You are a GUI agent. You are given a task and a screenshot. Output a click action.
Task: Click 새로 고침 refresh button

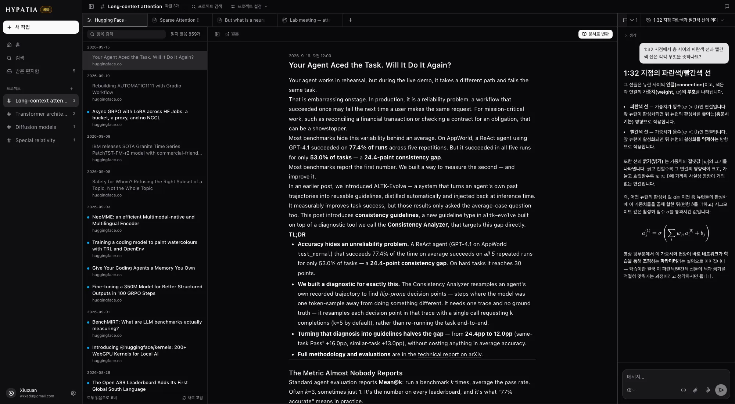pyautogui.click(x=193, y=398)
